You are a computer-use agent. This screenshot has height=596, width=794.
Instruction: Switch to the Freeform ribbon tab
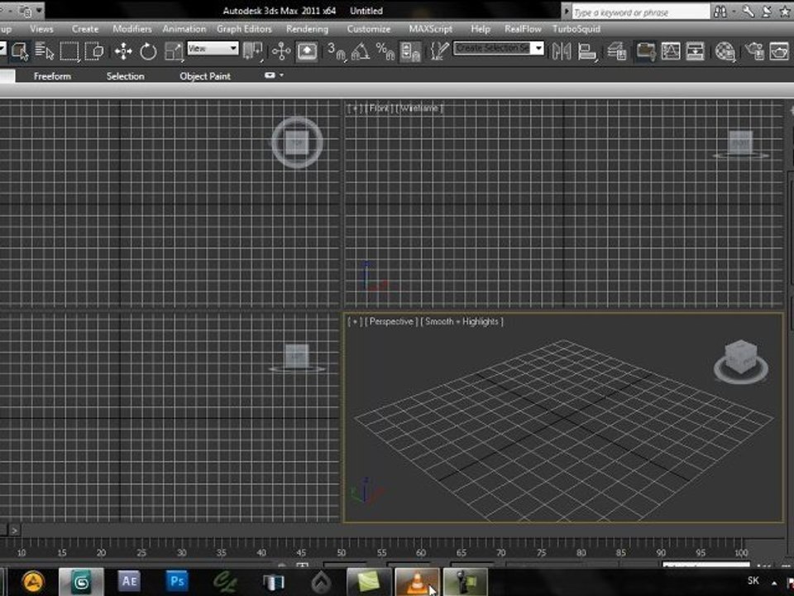(x=52, y=76)
